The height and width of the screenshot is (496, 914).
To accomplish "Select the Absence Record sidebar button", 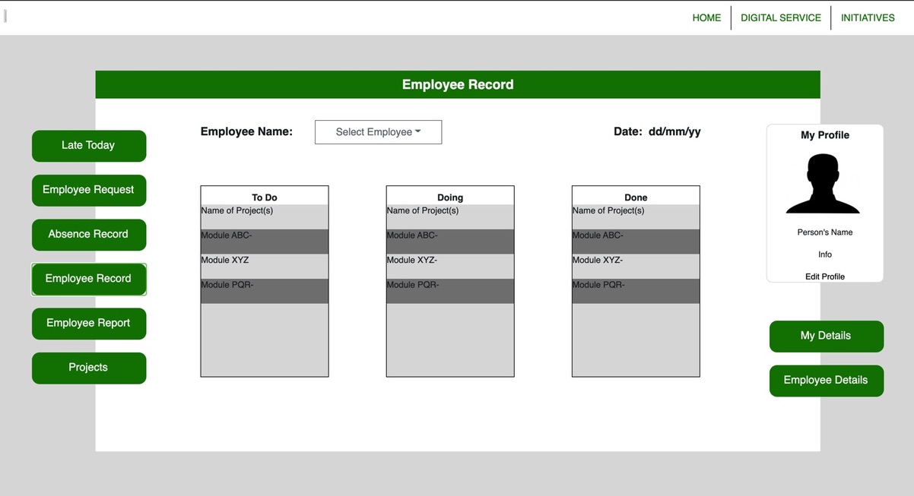I will (x=89, y=235).
